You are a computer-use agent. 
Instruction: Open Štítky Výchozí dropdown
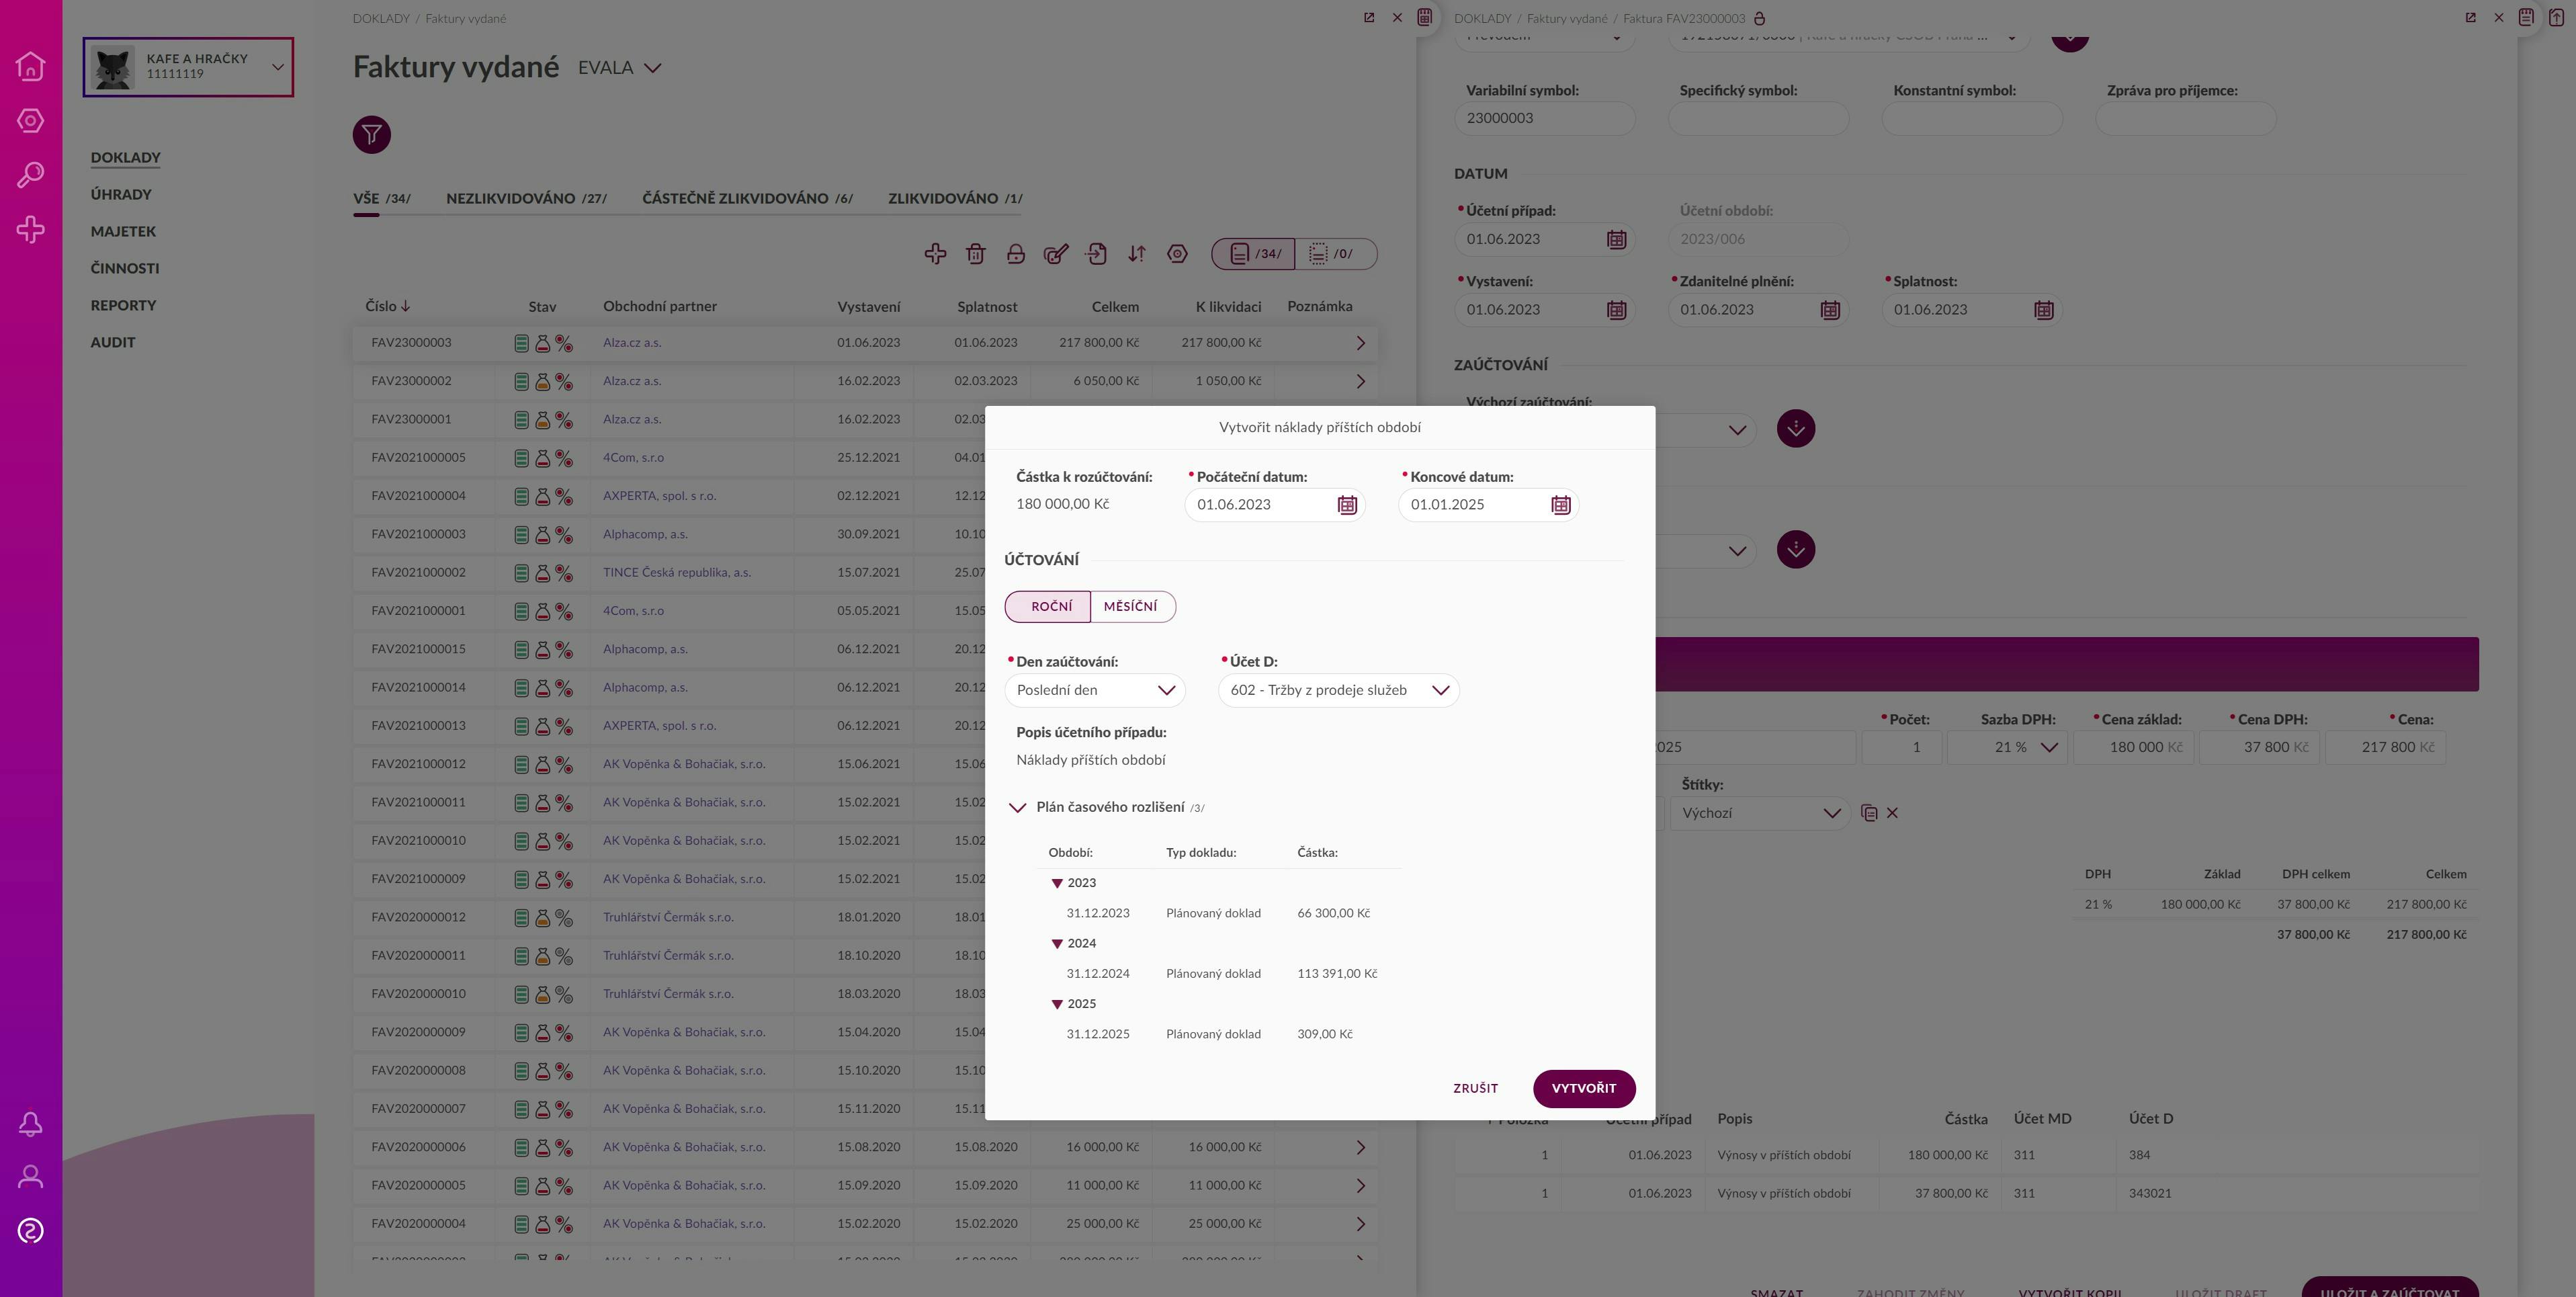[x=1760, y=813]
